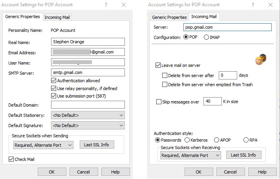Switch to Generic Properties tab in right dialog
This screenshot has height=179, width=280.
pyautogui.click(x=169, y=17)
